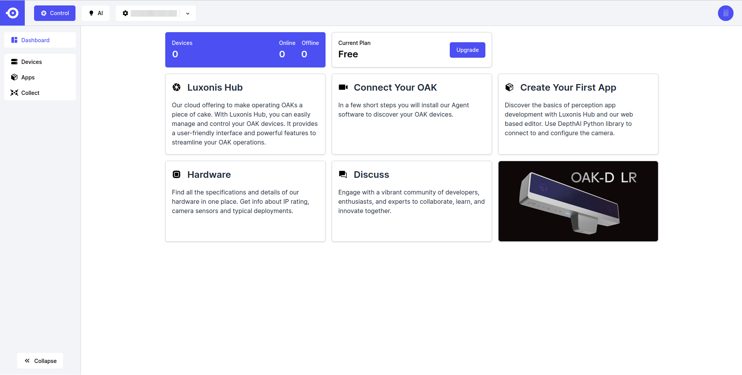The width and height of the screenshot is (742, 375).
Task: Click the Devices server icon in sidebar
Action: point(14,62)
